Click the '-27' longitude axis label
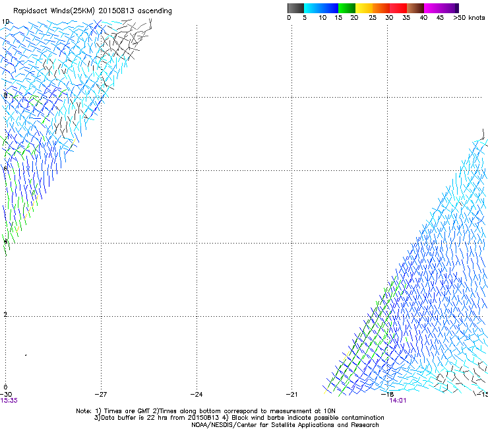The width and height of the screenshot is (488, 429). point(101,395)
